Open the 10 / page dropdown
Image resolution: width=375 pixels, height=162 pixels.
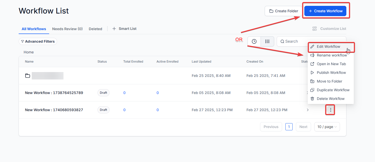[x=327, y=127]
